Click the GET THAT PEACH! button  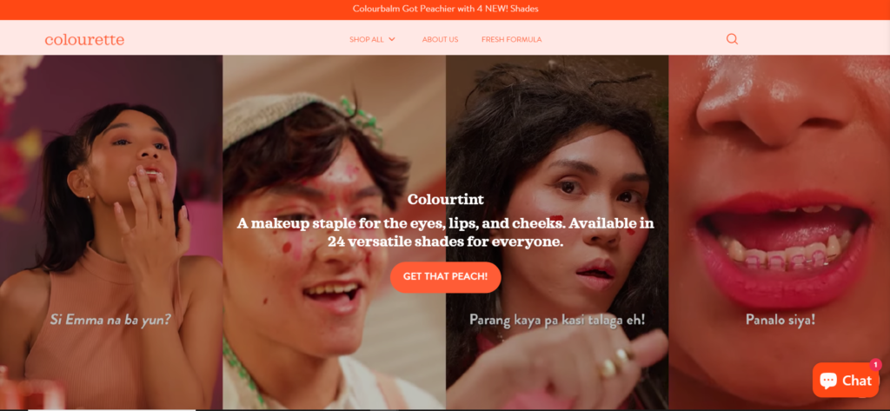pos(446,277)
